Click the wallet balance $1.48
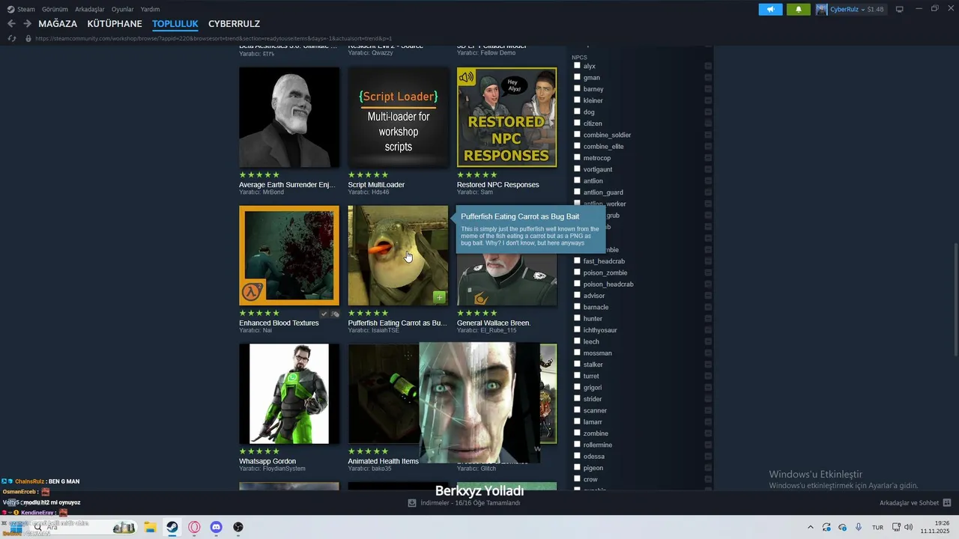This screenshot has height=539, width=959. (875, 9)
